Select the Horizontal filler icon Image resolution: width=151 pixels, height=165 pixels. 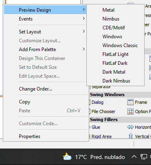[x=131, y=127]
